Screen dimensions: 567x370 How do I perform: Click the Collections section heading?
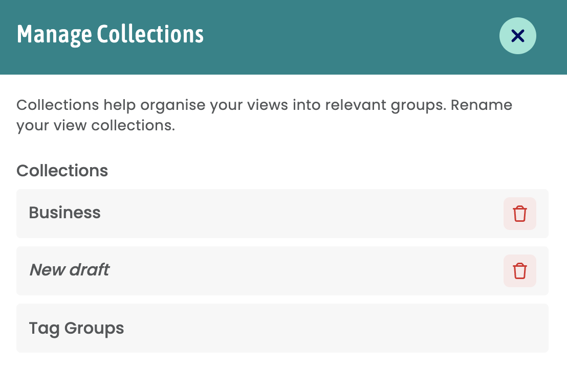pos(62,170)
